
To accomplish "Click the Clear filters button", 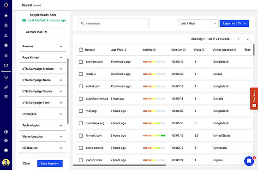I will pyautogui.click(x=26, y=164).
